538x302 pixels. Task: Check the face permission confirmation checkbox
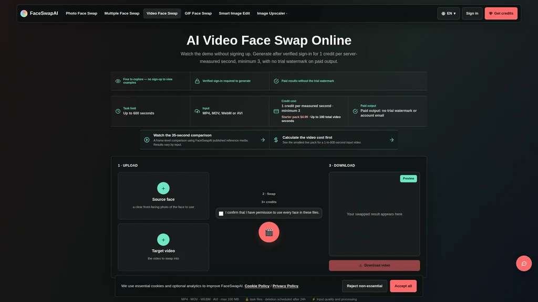(221, 213)
